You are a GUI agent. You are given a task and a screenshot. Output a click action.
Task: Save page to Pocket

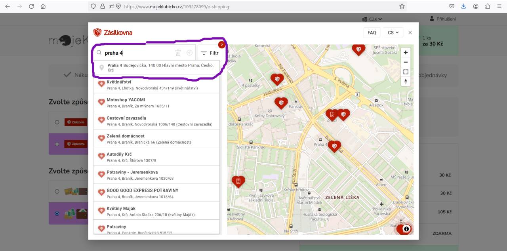(452, 6)
